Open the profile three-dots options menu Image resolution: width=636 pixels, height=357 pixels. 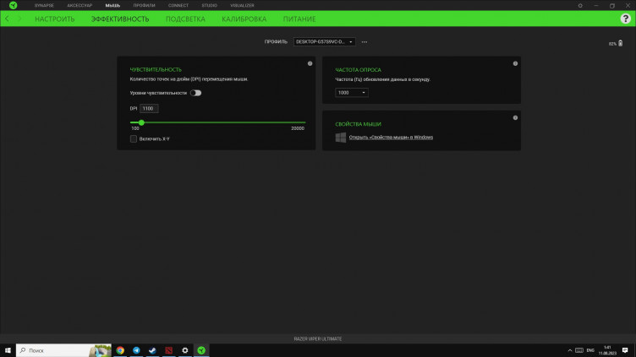[x=365, y=41]
